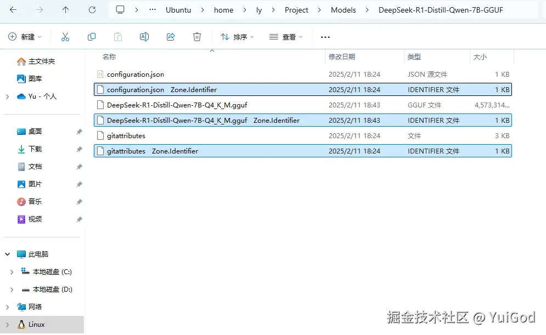The width and height of the screenshot is (546, 335).
Task: Go up one folder level
Action: (x=65, y=10)
